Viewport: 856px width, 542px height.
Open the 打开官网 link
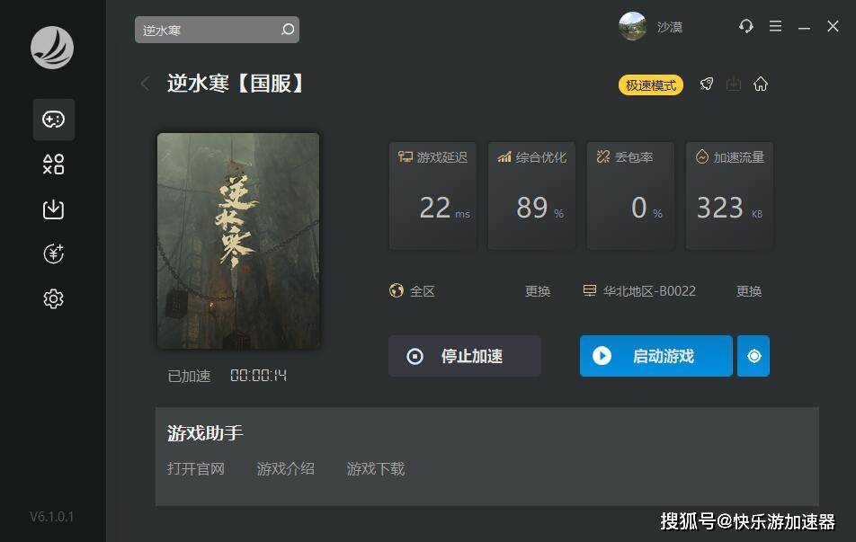coord(196,469)
